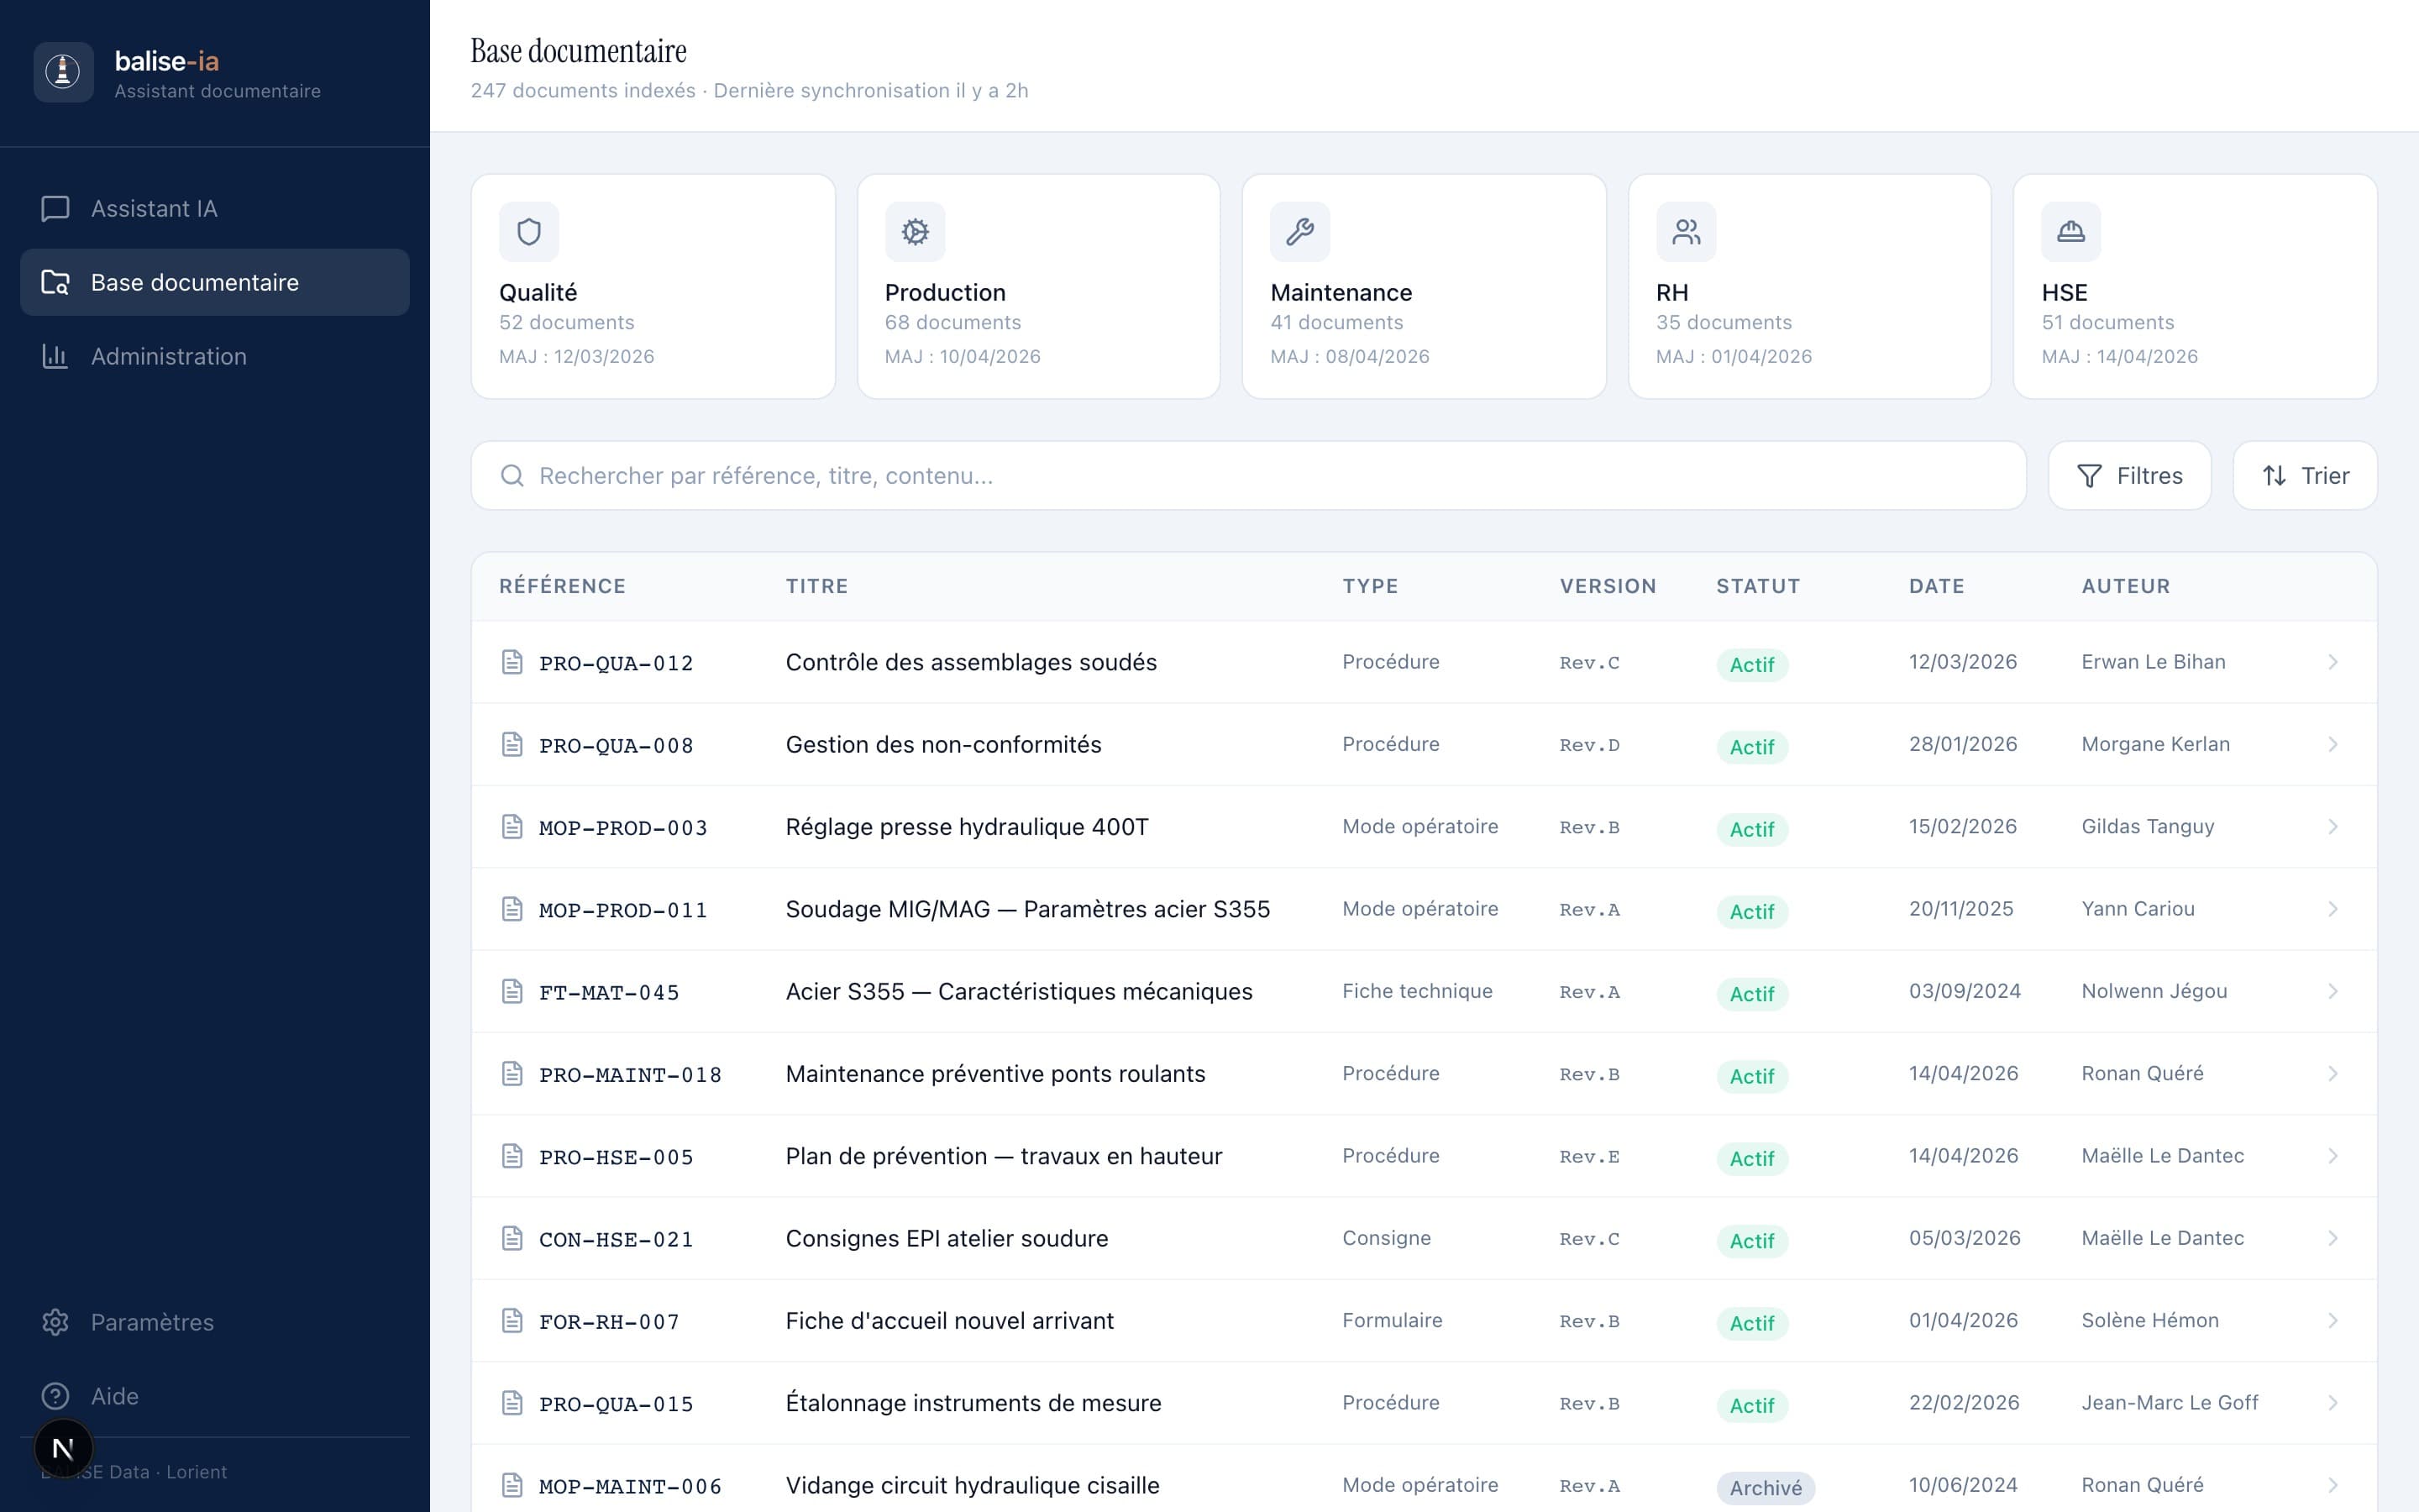This screenshot has height=1512, width=2419.
Task: Open document Gestion des non-conformités
Action: [x=943, y=744]
